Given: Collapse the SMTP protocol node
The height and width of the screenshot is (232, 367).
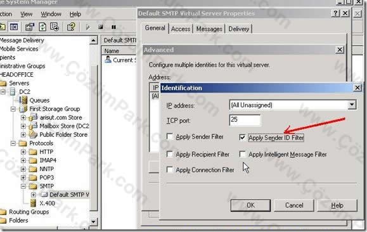Looking at the screenshot, I should [23, 186].
